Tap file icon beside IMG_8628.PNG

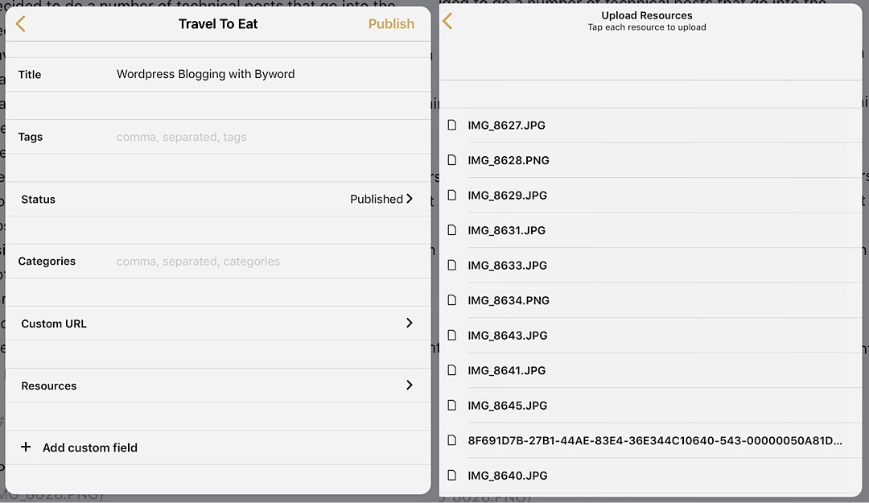pyautogui.click(x=452, y=159)
